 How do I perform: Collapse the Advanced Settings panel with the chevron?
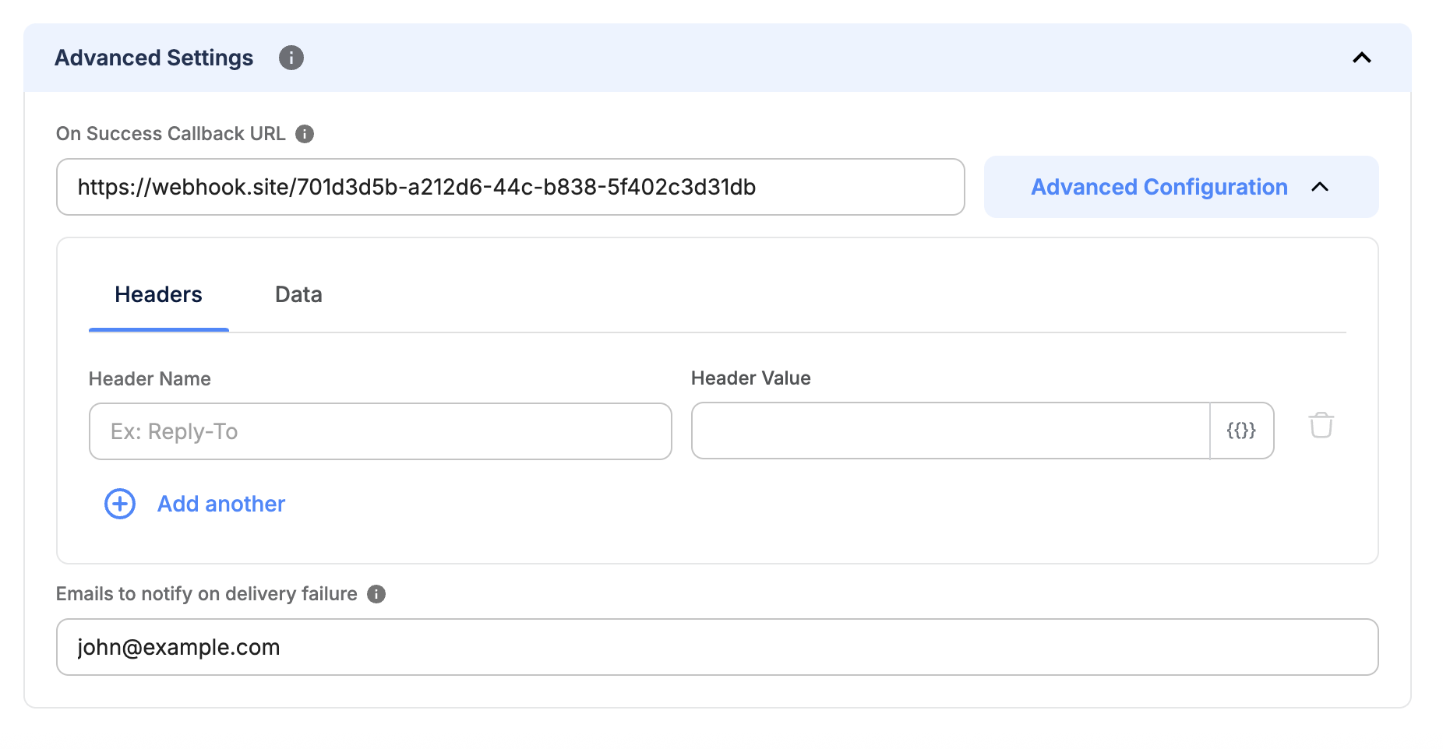point(1361,58)
